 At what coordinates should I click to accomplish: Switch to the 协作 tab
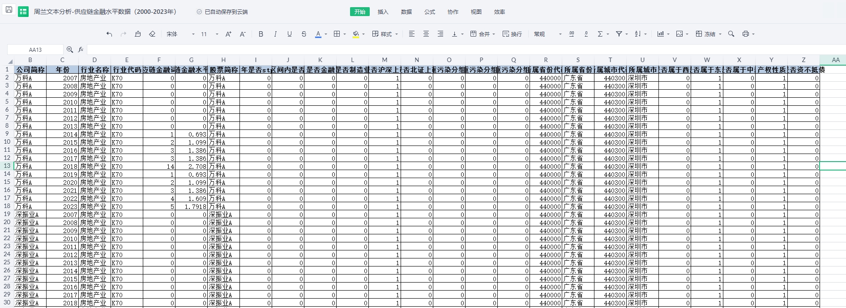tap(453, 12)
